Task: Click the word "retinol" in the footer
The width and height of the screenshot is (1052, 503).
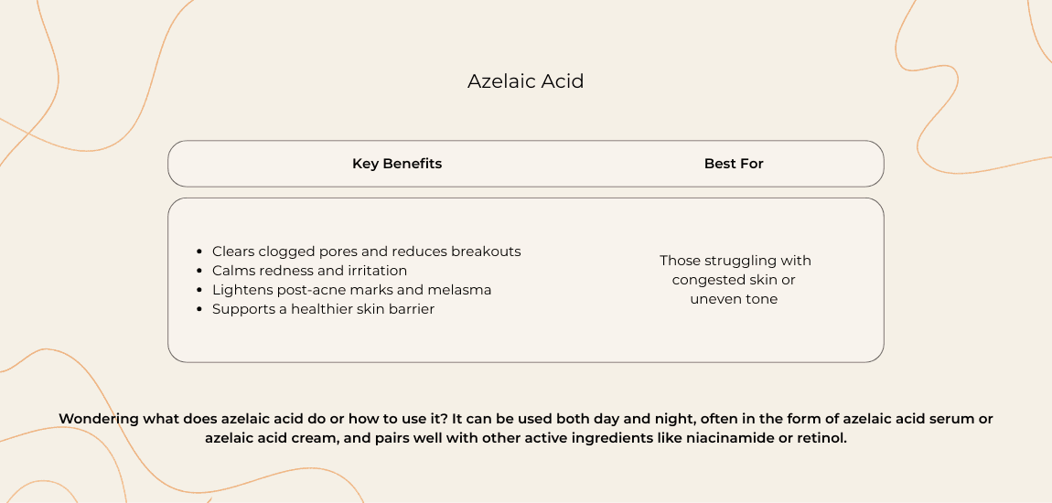Action: point(821,438)
